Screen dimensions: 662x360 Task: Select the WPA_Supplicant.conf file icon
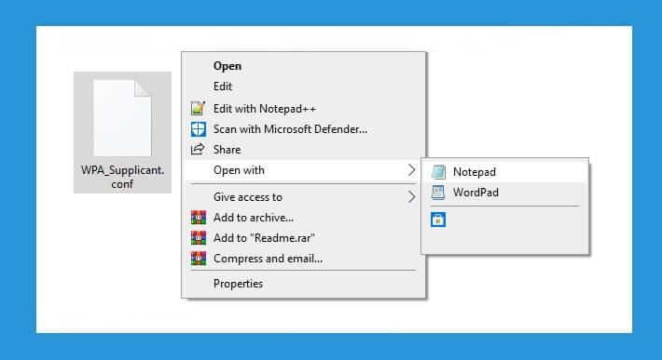point(122,118)
